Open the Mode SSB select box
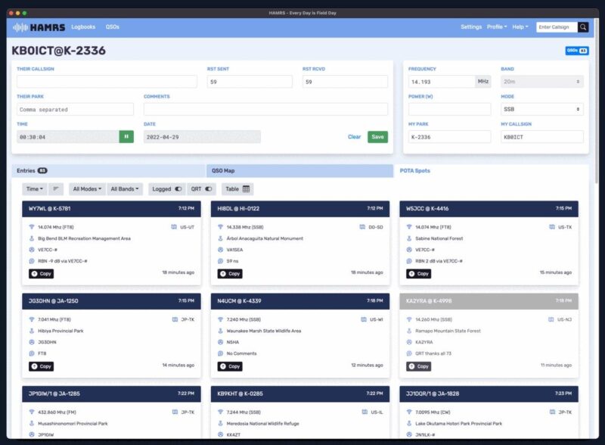 [541, 109]
